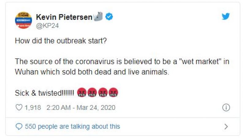Click the 'Sick & twisted!!!!!!' text
This screenshot has width=245, height=140.
tap(44, 93)
